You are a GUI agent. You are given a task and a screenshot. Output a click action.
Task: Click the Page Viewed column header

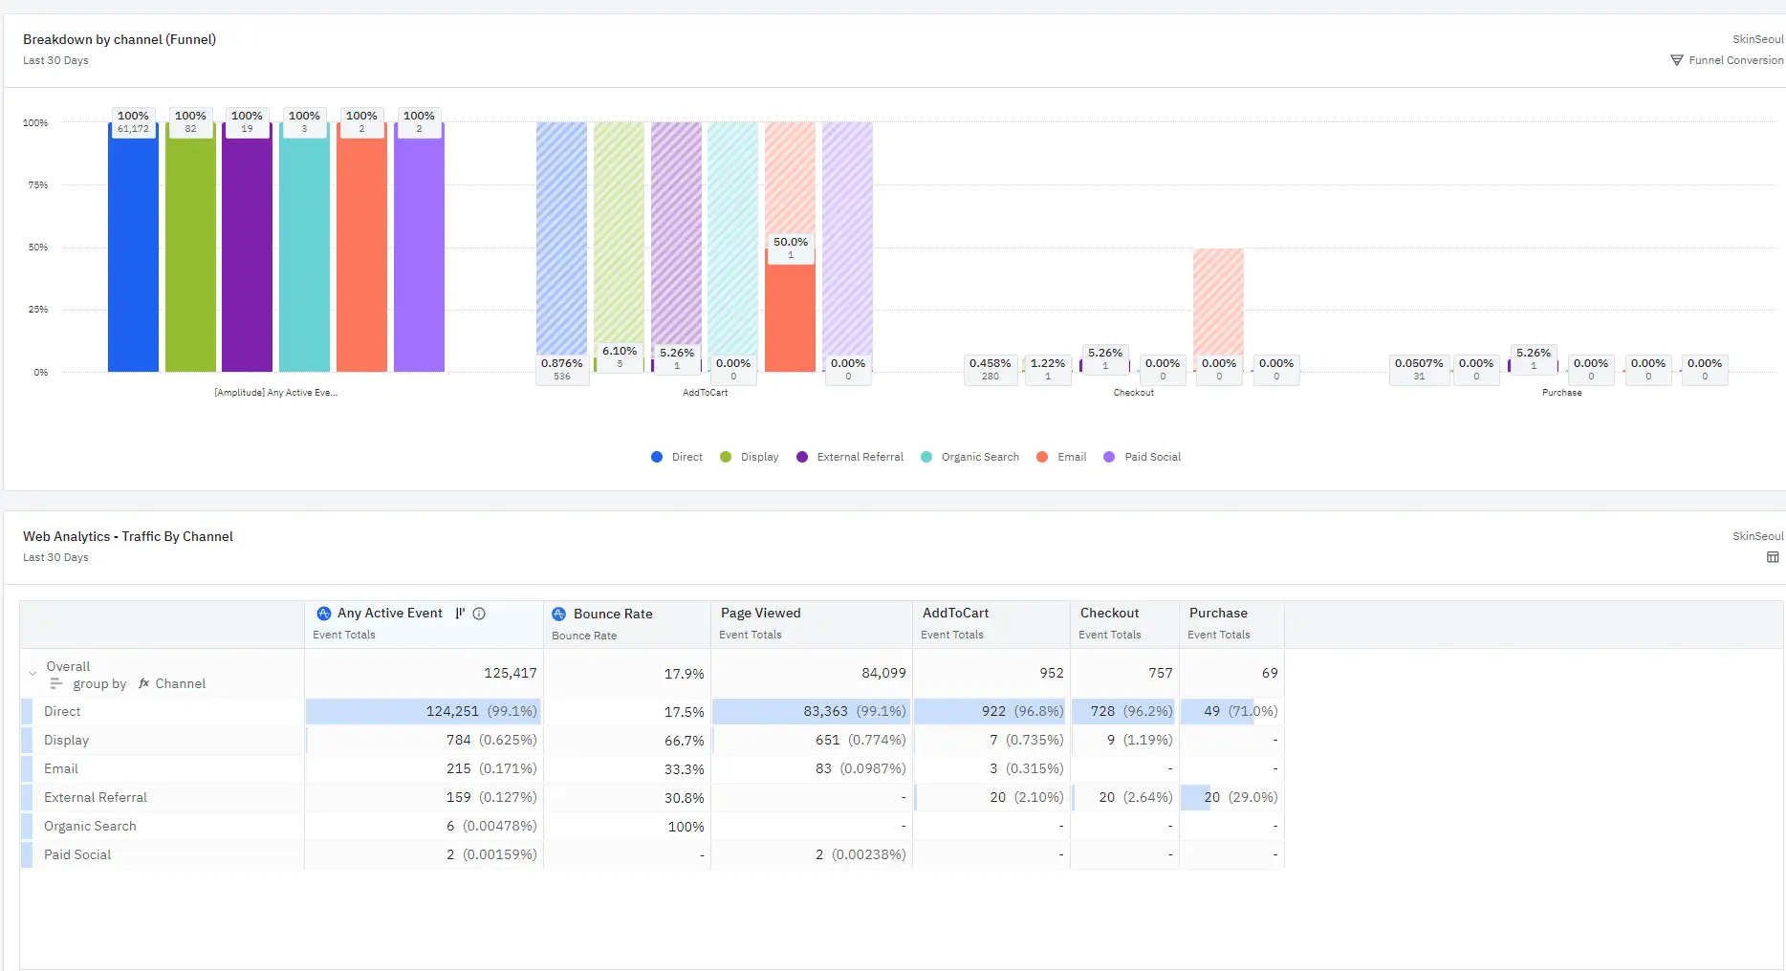point(760,614)
